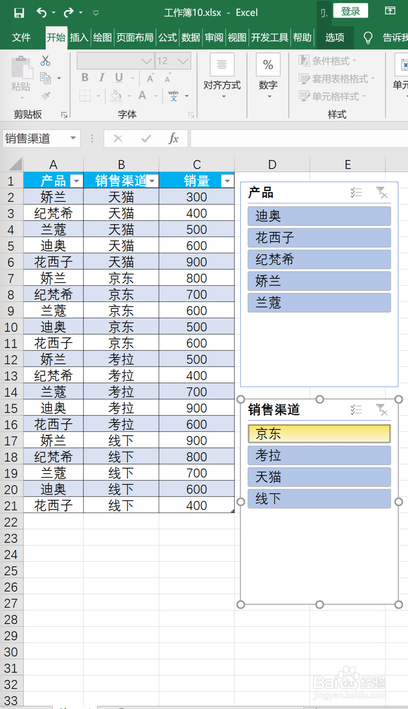Image resolution: width=408 pixels, height=709 pixels.
Task: Open the 文件 tab
Action: pyautogui.click(x=21, y=37)
